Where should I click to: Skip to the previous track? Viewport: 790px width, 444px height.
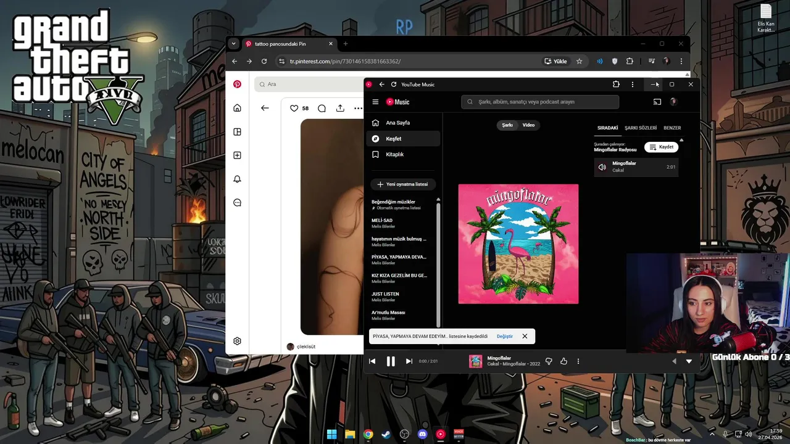[372, 361]
